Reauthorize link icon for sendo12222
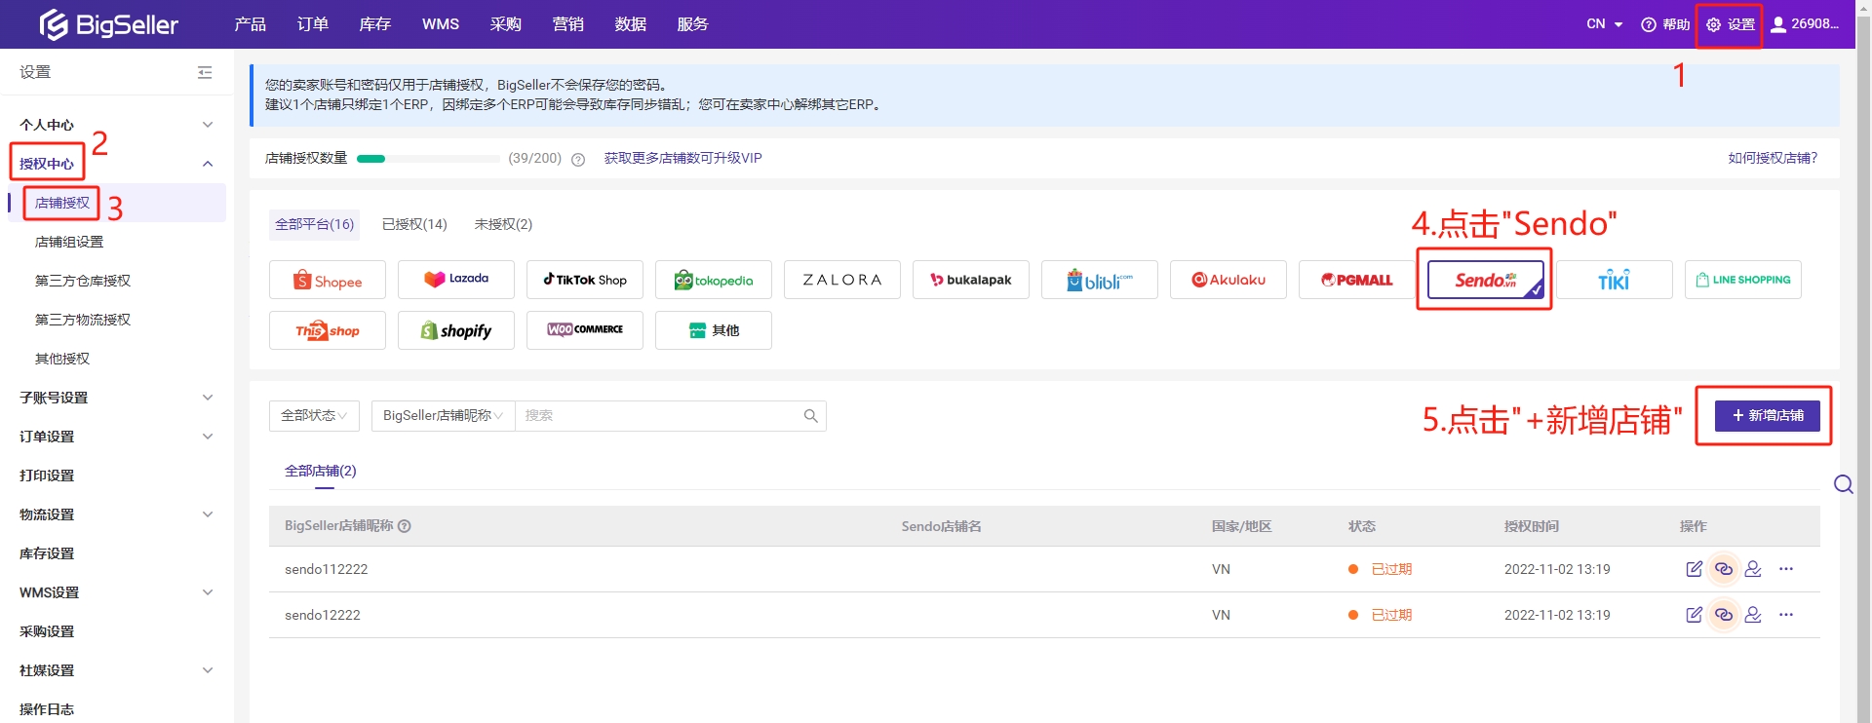The height and width of the screenshot is (723, 1872). pyautogui.click(x=1724, y=615)
